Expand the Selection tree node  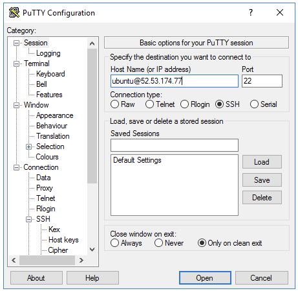[x=28, y=147]
